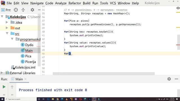
Task: Open the Refactor menu
Action: point(75,3)
